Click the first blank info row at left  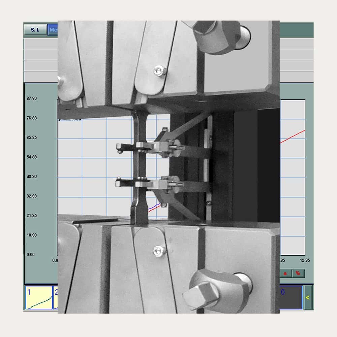(x=40, y=44)
